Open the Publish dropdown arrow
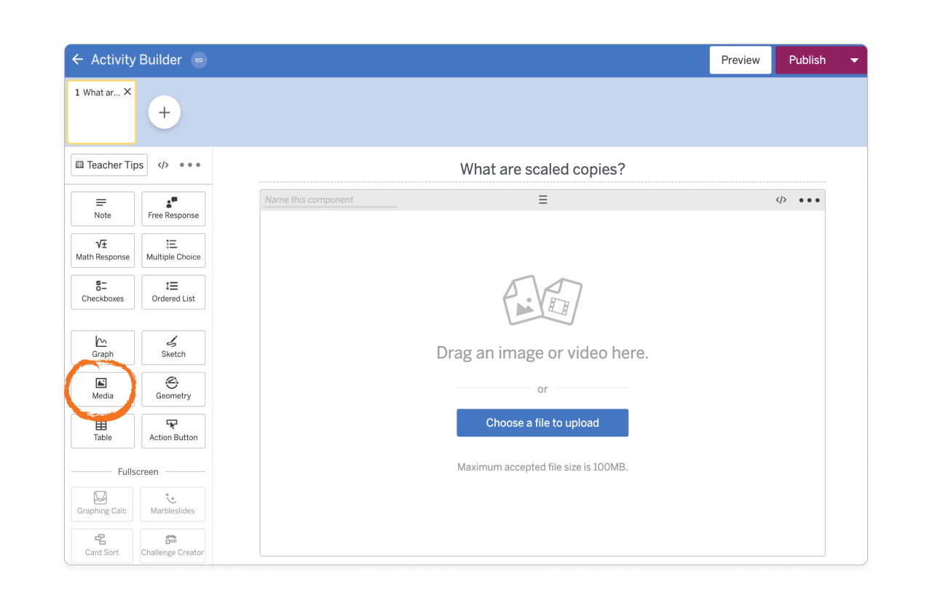Image resolution: width=932 pixels, height=609 pixels. pos(854,60)
